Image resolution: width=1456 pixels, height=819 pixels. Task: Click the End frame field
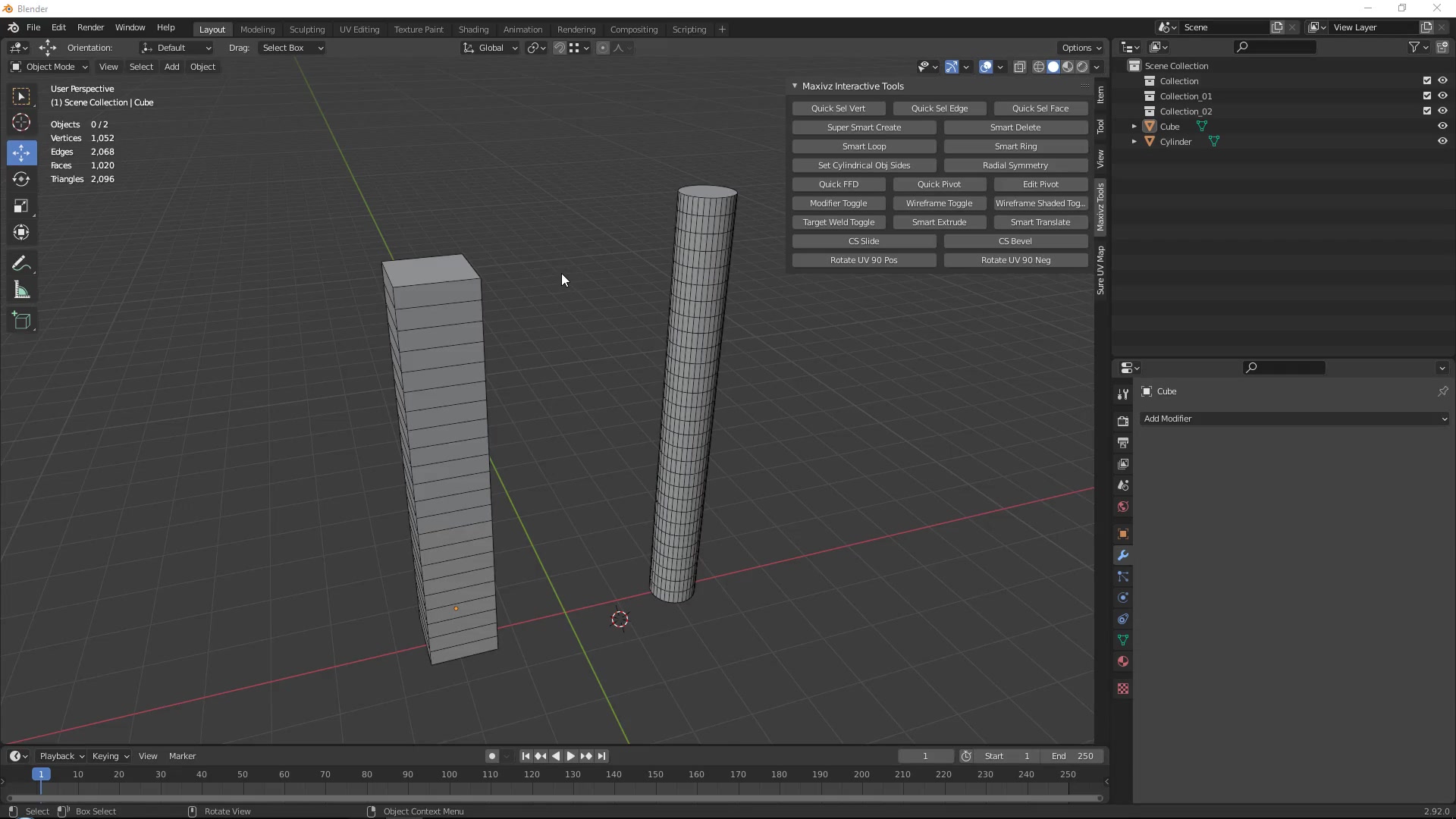(1072, 756)
